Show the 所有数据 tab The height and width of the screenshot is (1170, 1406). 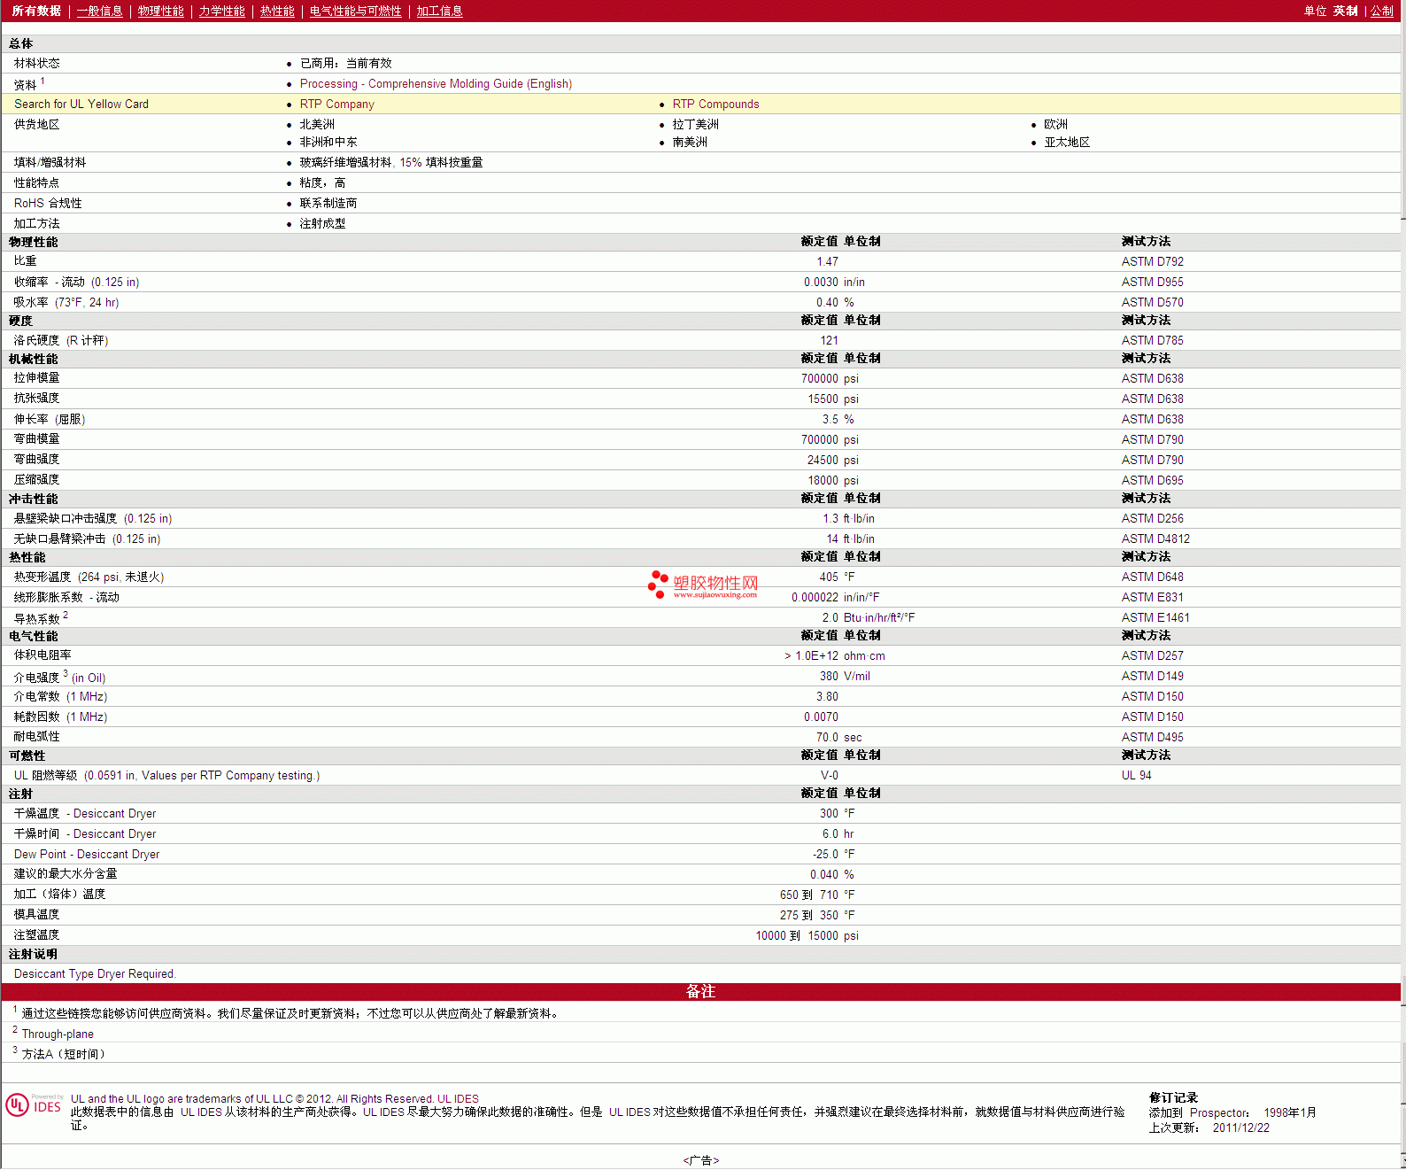(36, 12)
